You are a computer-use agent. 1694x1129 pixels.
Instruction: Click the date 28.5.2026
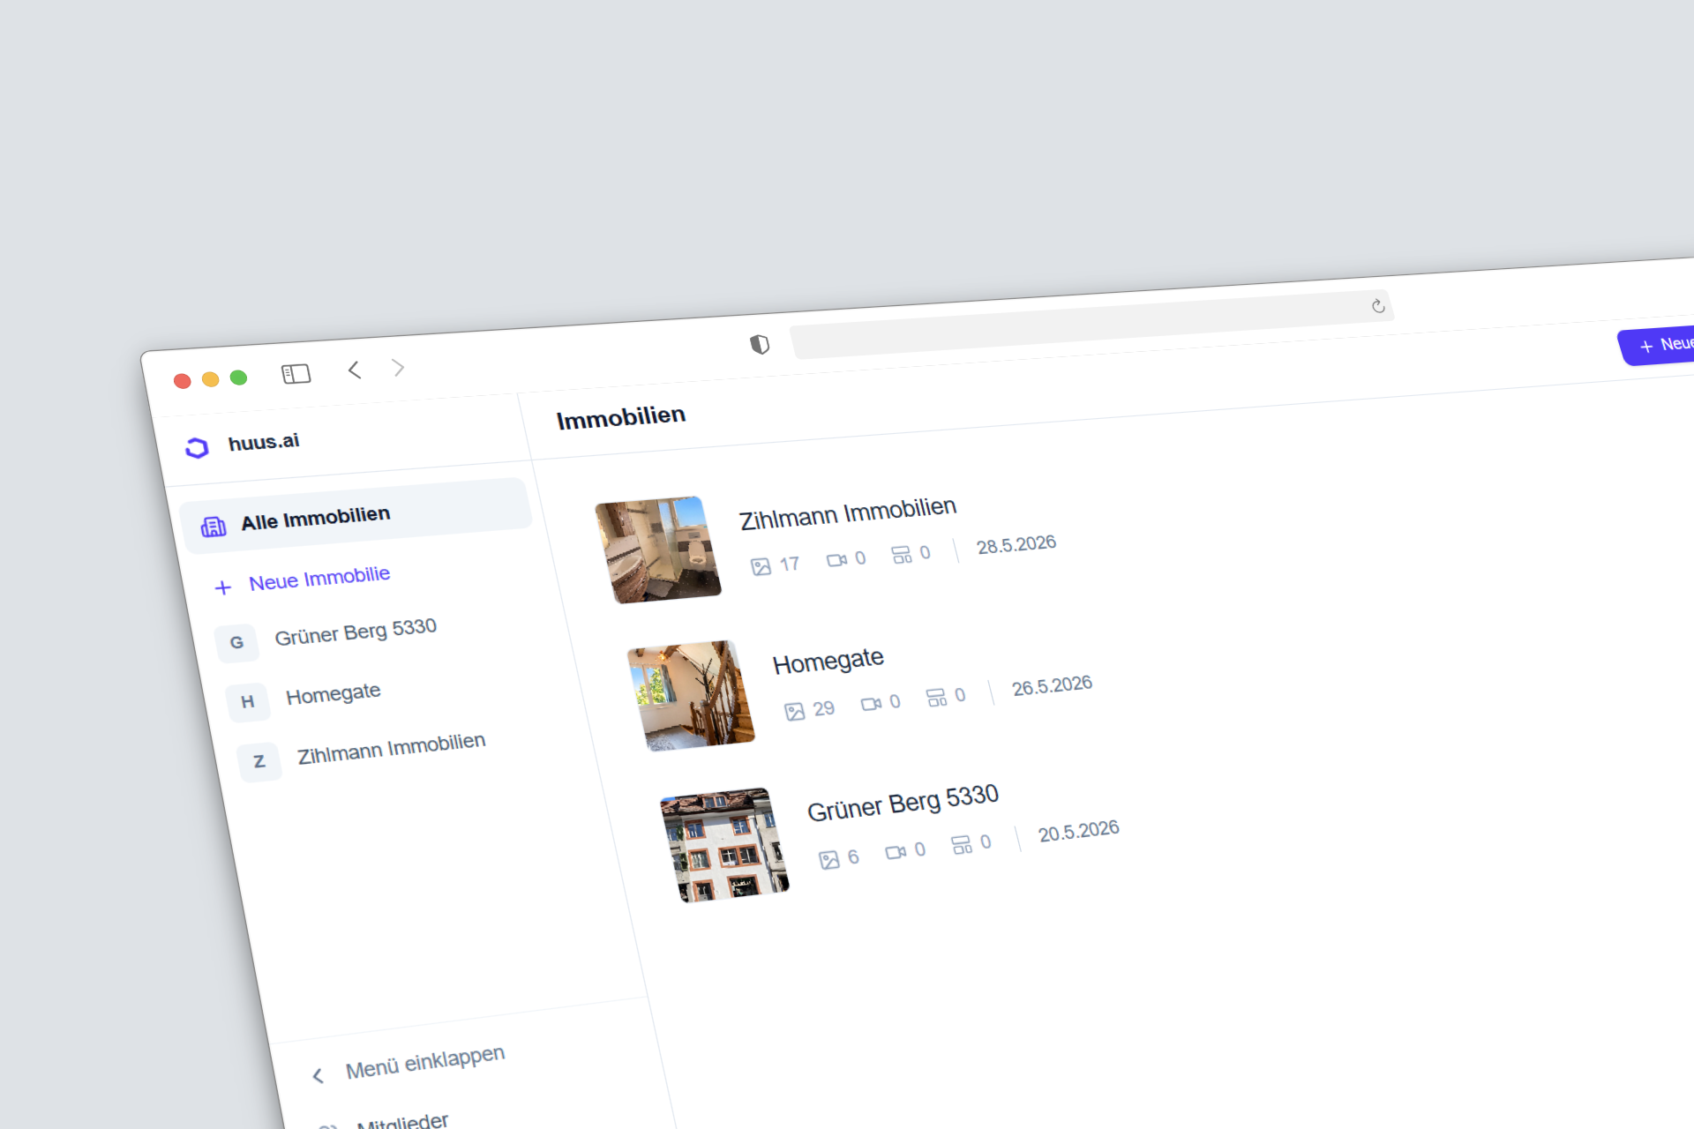1016,544
